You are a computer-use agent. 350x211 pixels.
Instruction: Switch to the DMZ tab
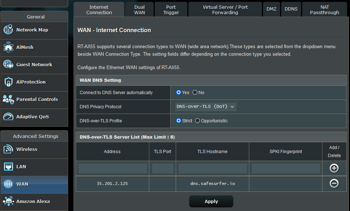pyautogui.click(x=271, y=9)
